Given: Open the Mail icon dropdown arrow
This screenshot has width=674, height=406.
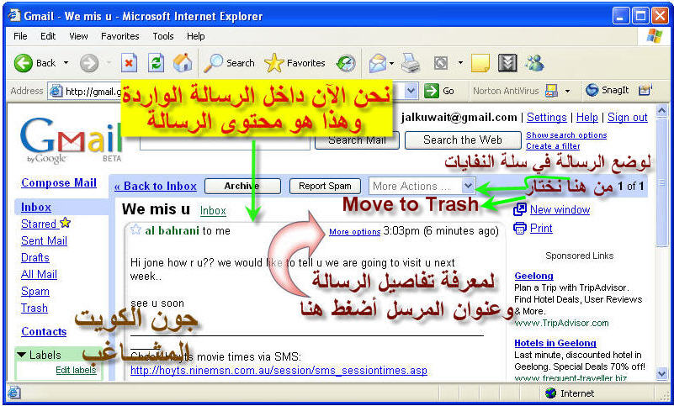Looking at the screenshot, I should coord(391,63).
